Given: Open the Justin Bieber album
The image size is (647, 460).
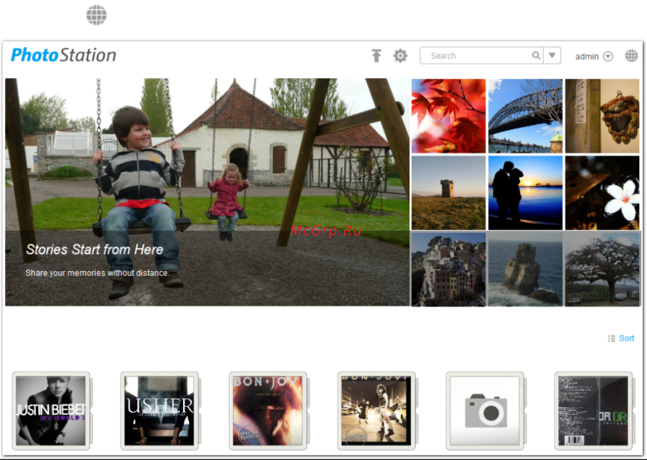Looking at the screenshot, I should click(51, 411).
